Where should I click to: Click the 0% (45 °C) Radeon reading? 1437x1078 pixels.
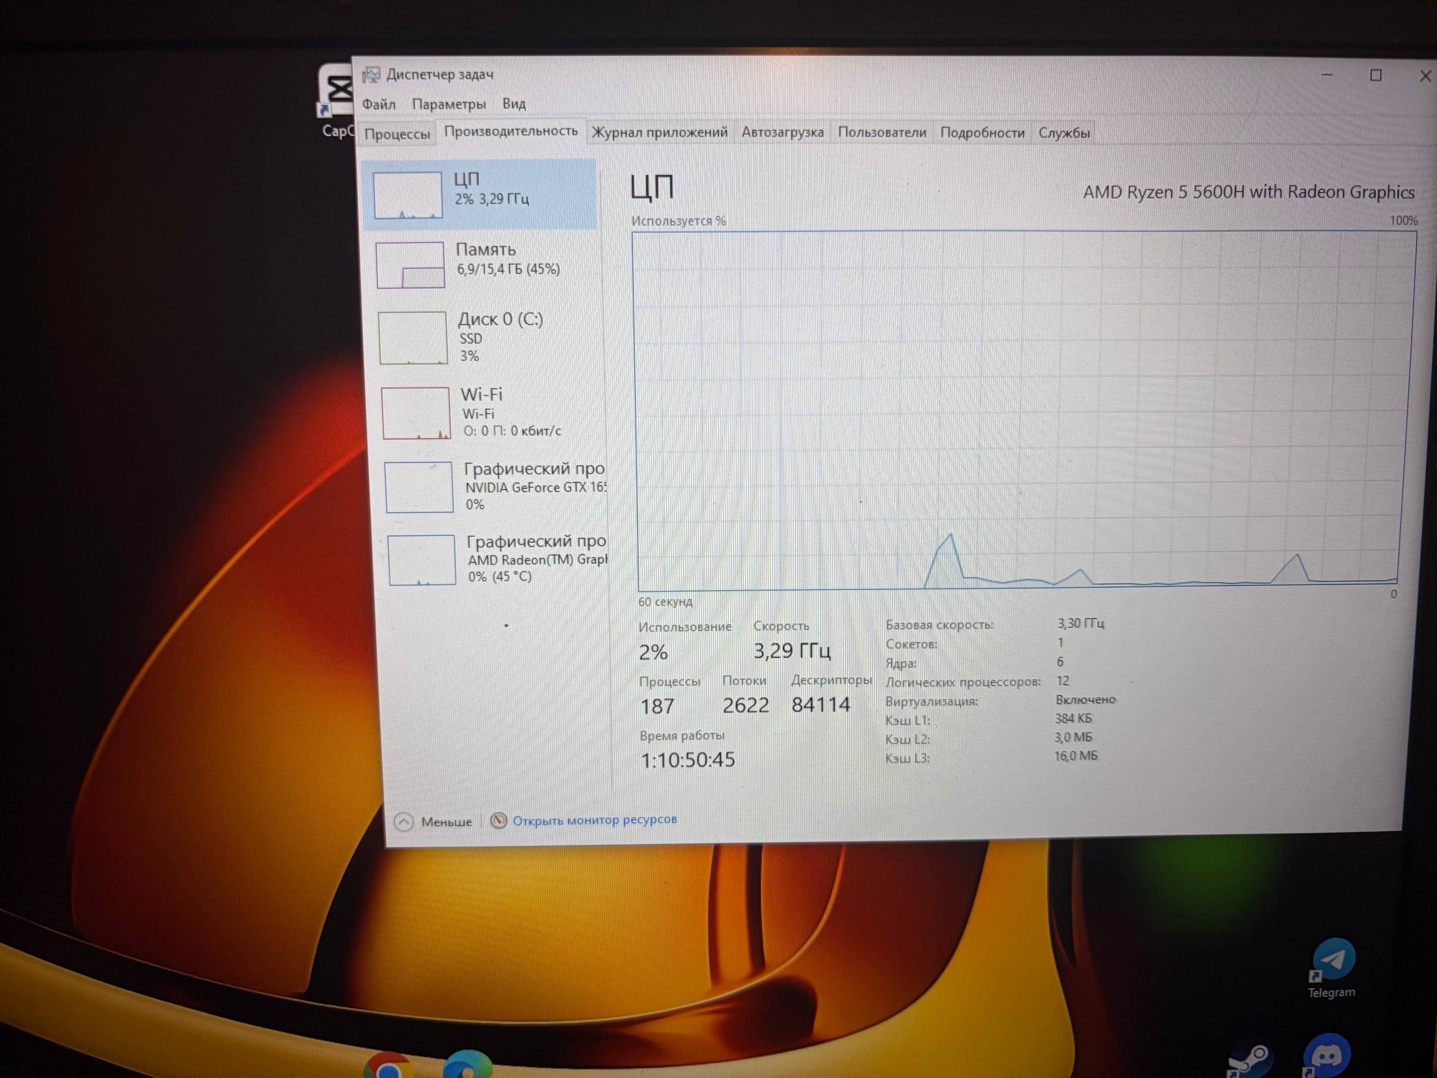tap(500, 577)
